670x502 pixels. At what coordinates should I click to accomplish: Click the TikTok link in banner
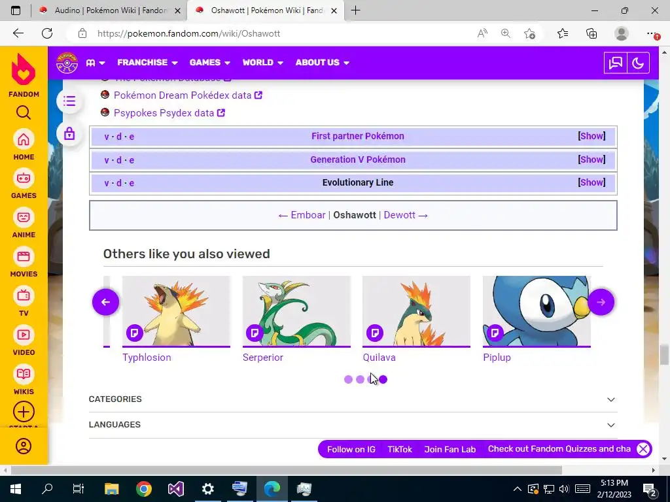(400, 449)
